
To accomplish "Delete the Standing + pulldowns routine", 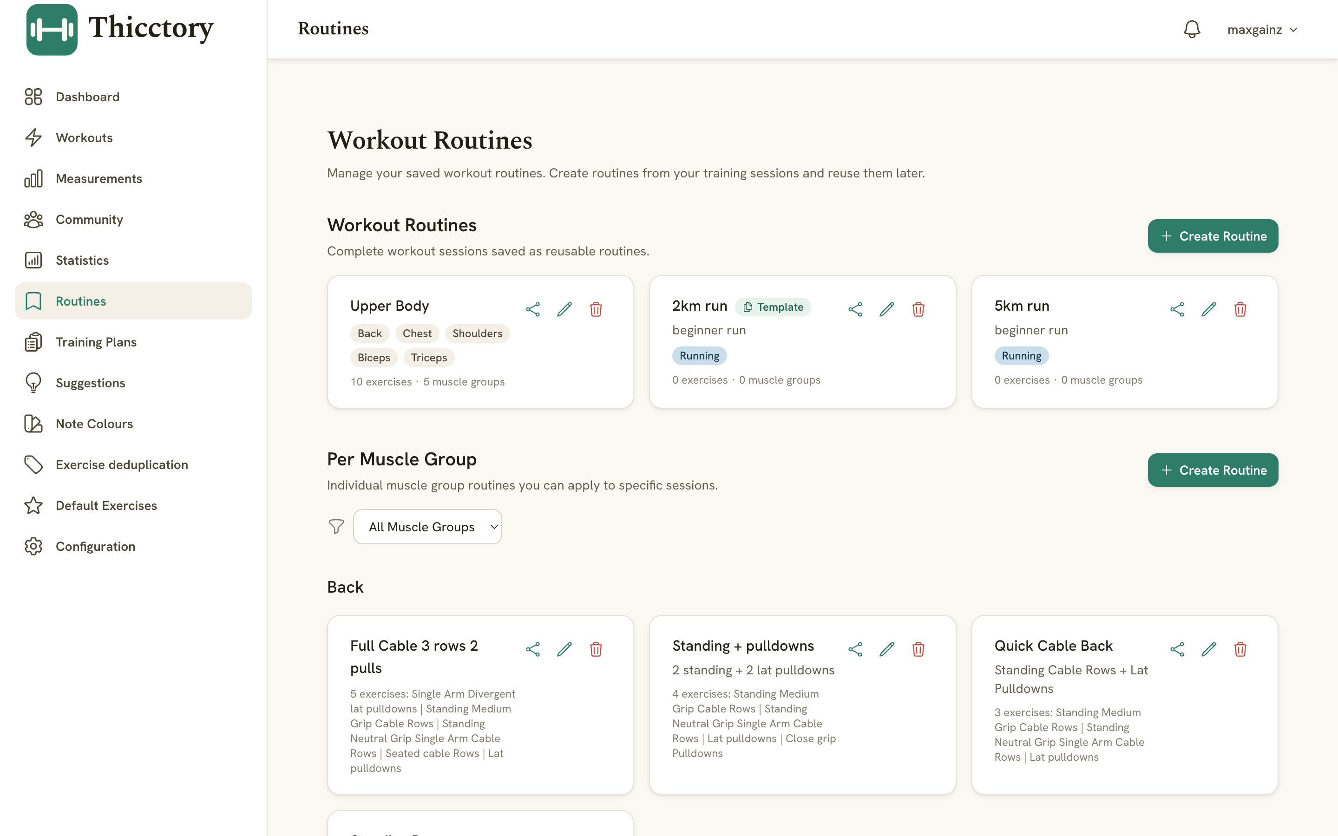I will [918, 649].
